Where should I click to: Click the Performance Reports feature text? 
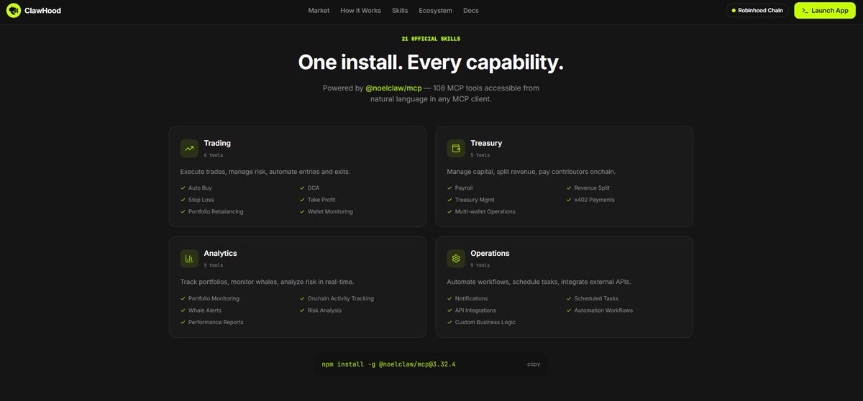(x=216, y=323)
